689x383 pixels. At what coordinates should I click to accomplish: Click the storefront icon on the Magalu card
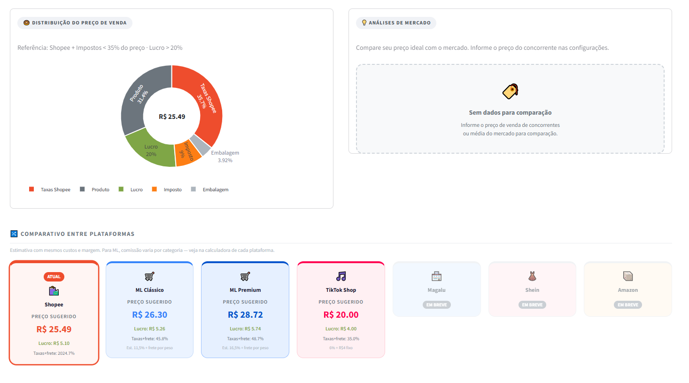pyautogui.click(x=436, y=275)
